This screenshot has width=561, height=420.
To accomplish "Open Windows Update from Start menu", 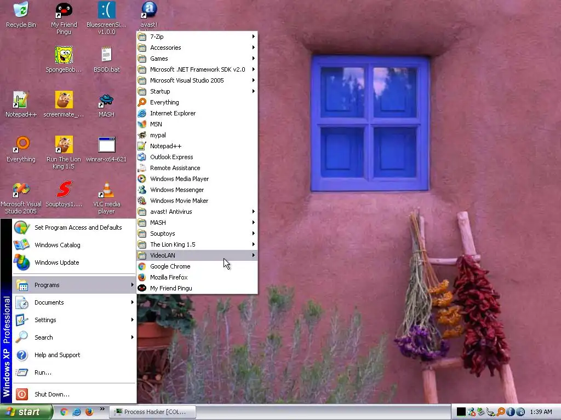I will (x=74, y=262).
